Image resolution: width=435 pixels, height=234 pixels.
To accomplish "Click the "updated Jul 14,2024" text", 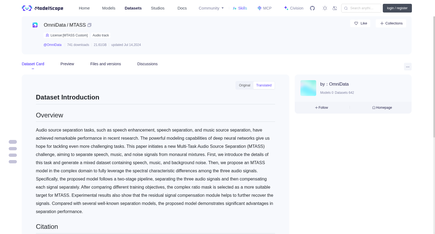I will point(126,45).
